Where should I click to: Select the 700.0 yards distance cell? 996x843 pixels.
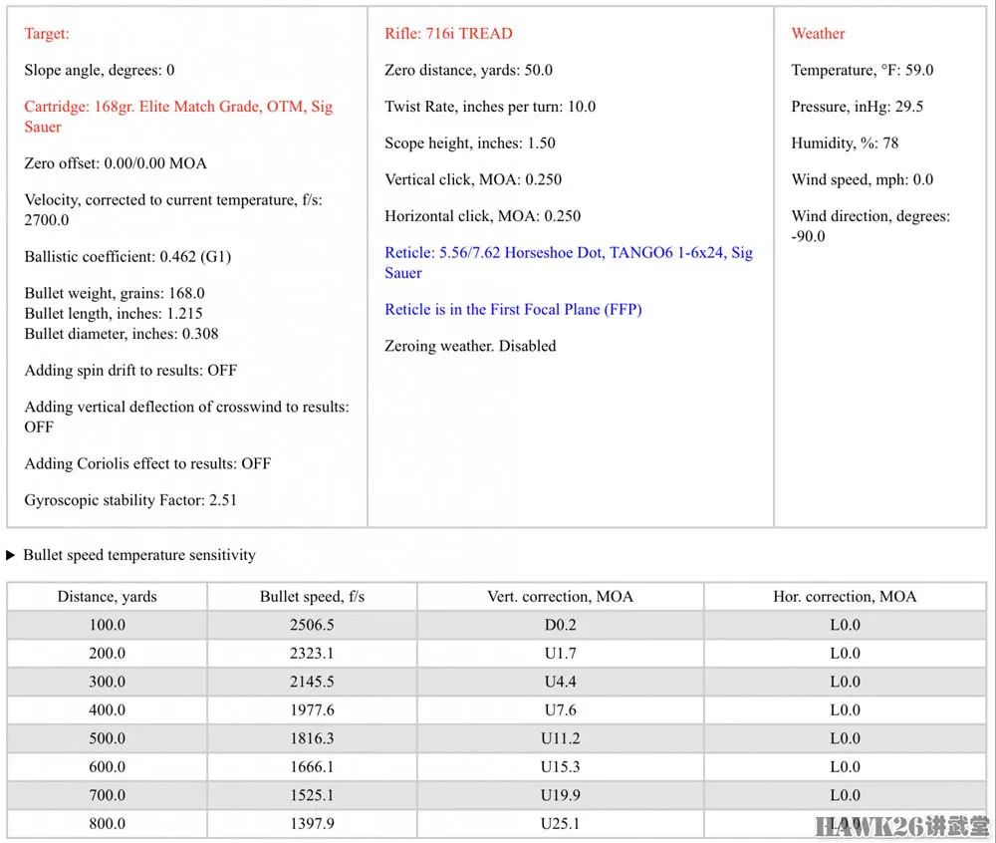point(108,795)
